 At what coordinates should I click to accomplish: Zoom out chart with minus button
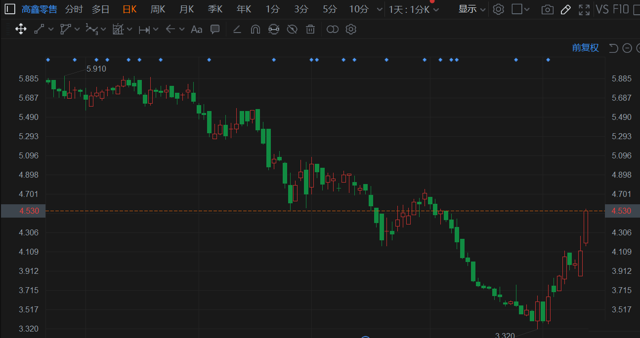(x=627, y=48)
